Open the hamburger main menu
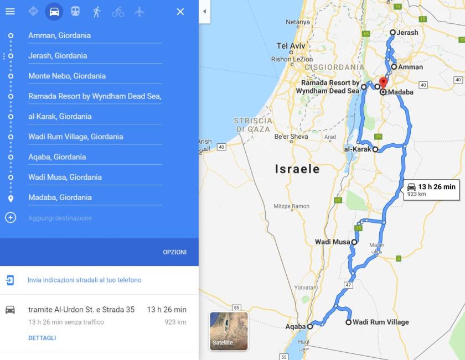 [10, 12]
